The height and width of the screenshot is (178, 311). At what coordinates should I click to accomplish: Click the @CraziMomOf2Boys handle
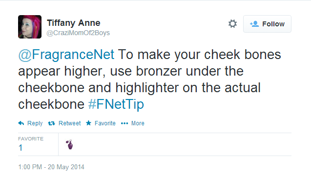click(78, 33)
